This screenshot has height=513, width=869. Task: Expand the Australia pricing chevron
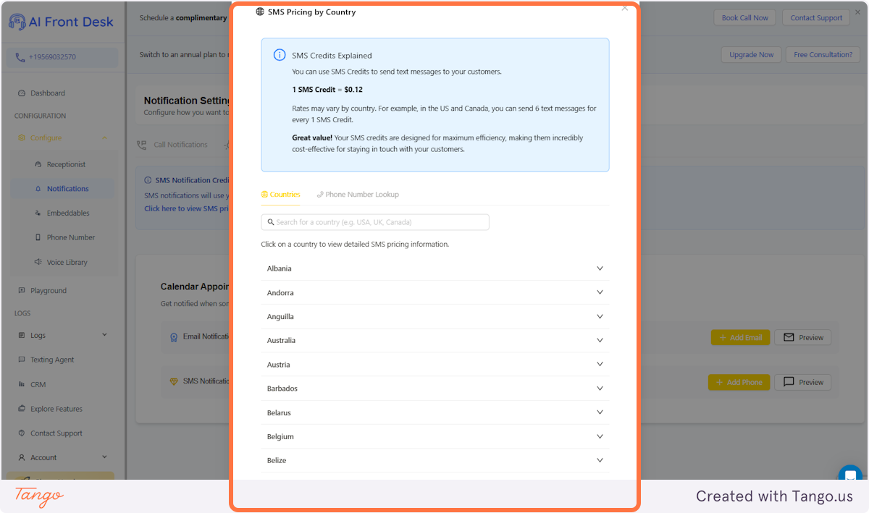(x=600, y=340)
